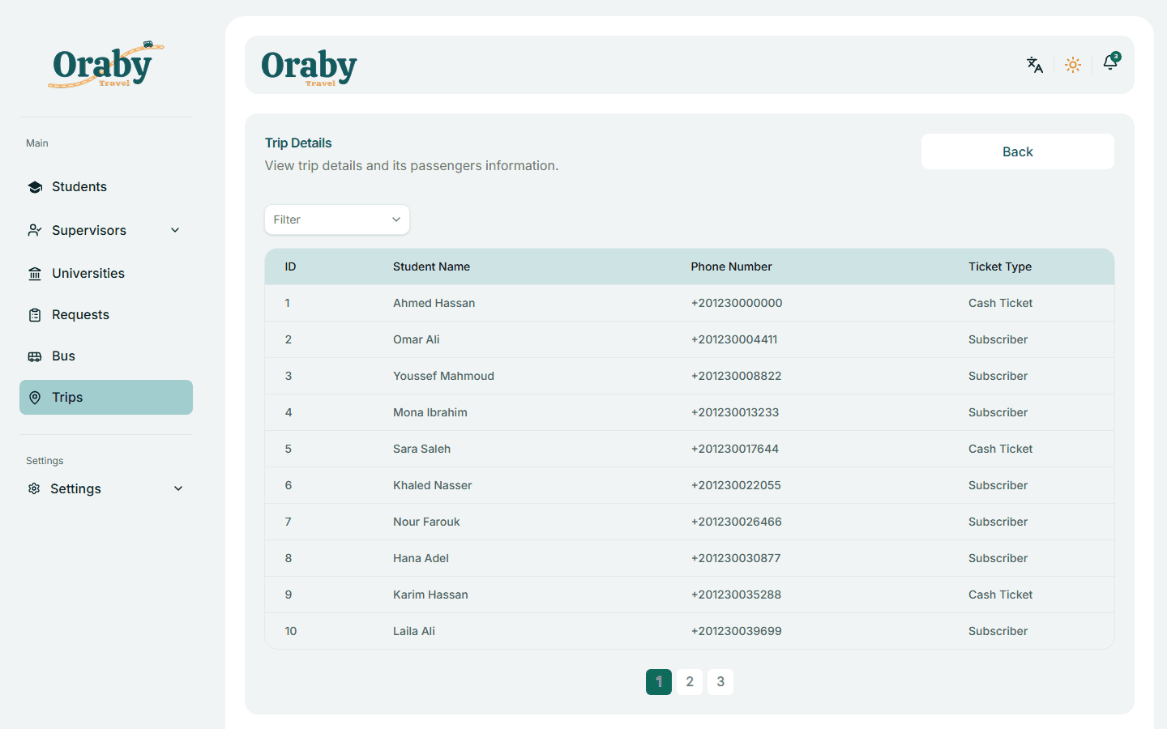Click the Bus icon in sidebar

point(35,356)
